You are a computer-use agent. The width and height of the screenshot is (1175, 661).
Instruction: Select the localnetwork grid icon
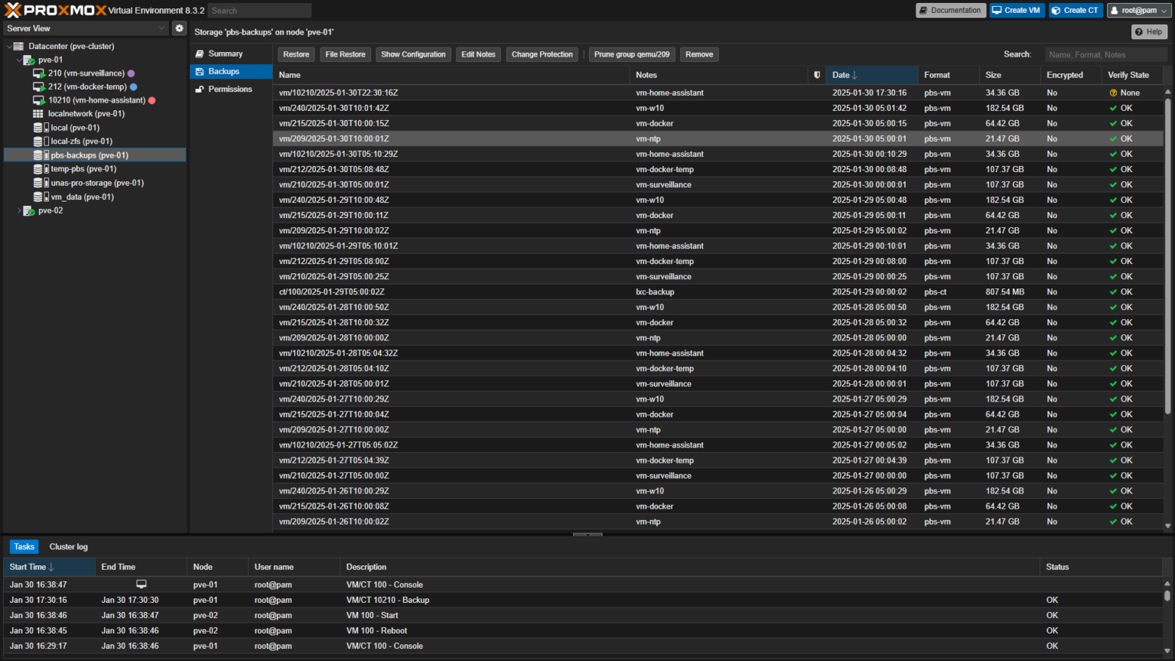point(38,114)
